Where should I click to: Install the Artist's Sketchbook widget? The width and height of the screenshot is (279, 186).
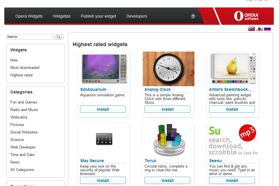[232, 109]
